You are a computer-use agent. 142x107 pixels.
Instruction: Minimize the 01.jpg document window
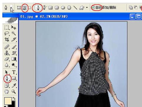pos(132,17)
